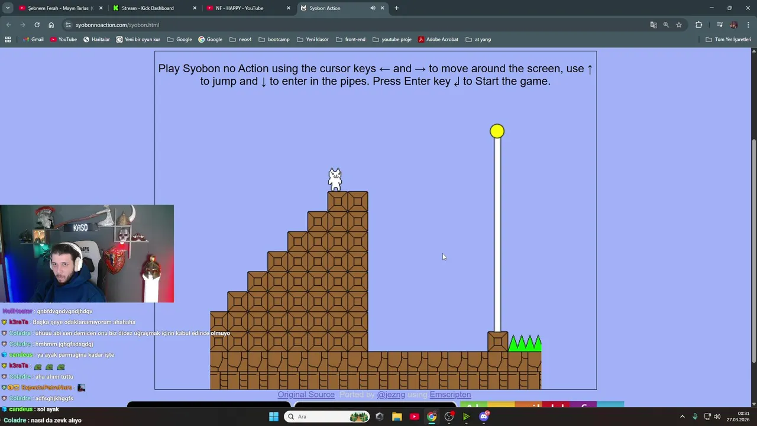The width and height of the screenshot is (757, 426).
Task: Translate this page icon
Action: point(654,25)
